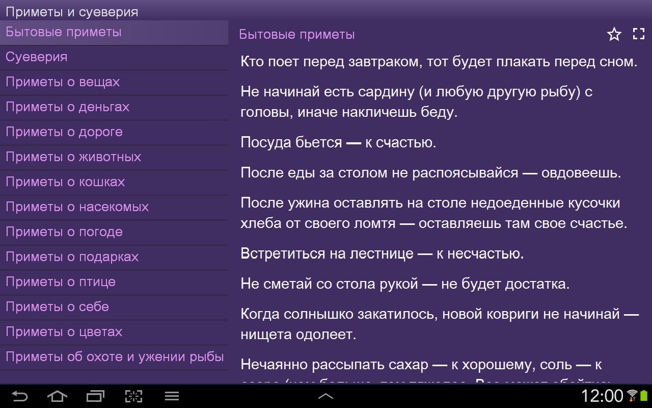The image size is (652, 408).
Task: Open the menu lines icon
Action: point(172,396)
